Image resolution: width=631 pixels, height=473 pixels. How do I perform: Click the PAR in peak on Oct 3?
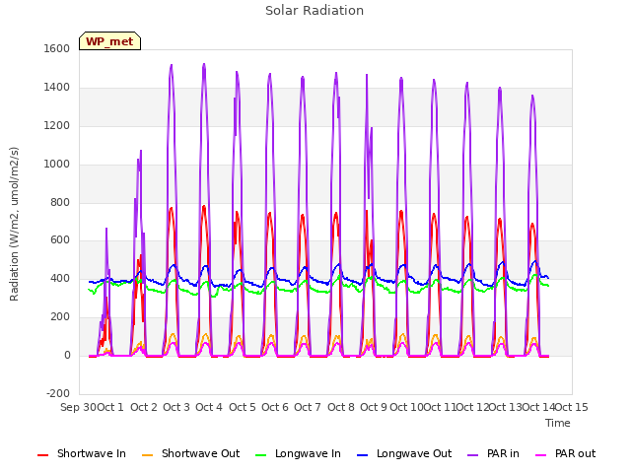(x=172, y=65)
